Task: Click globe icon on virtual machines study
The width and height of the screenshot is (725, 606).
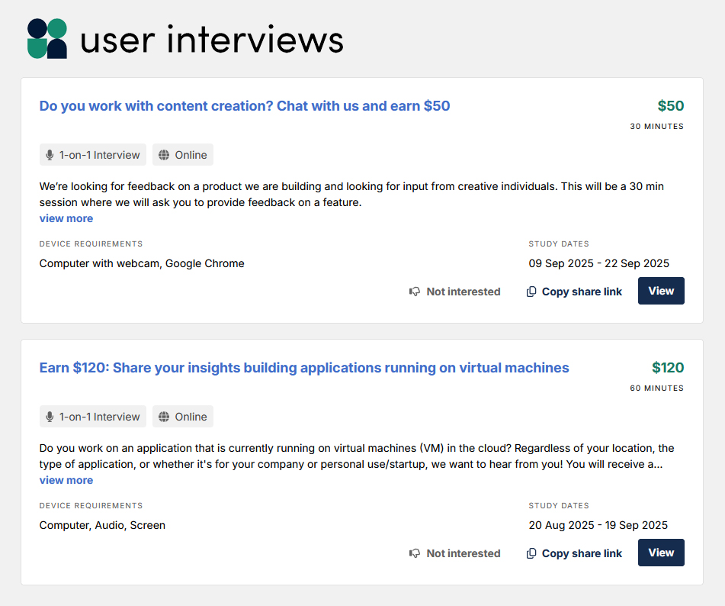Action: tap(164, 417)
